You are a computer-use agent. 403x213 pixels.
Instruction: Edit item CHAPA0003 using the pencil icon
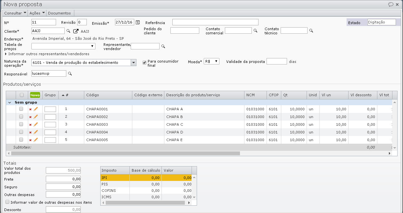(36, 124)
